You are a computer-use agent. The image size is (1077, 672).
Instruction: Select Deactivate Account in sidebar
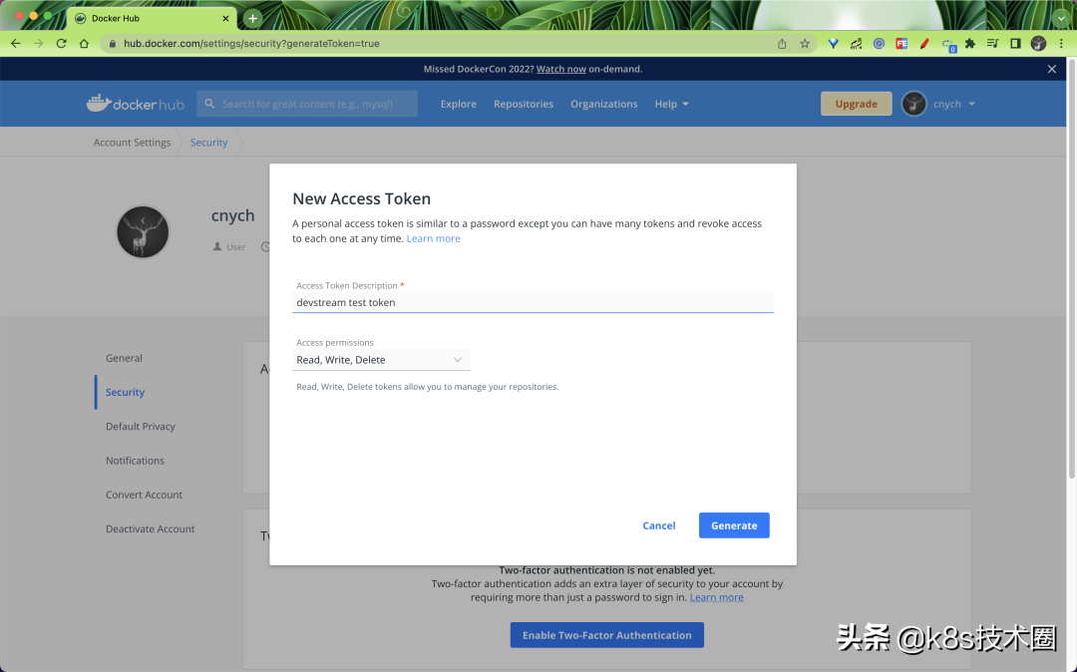click(150, 528)
